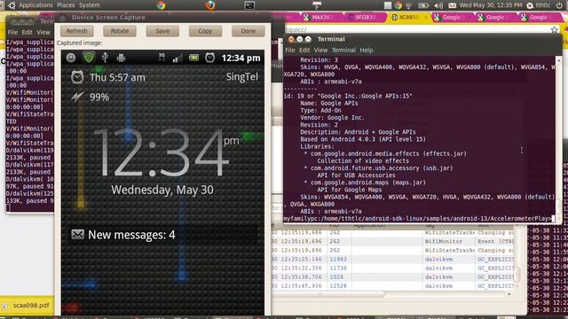Click the logcat scroll-right arrow
Image resolution: width=568 pixels, height=319 pixels.
[509, 294]
